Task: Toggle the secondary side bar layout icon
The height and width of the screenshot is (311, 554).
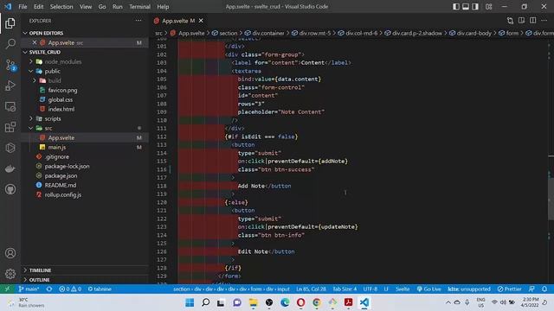Action: pyautogui.click(x=475, y=6)
